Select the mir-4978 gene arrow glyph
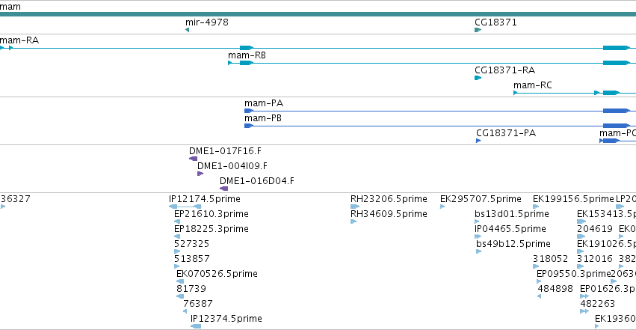636x330 pixels. click(x=188, y=30)
